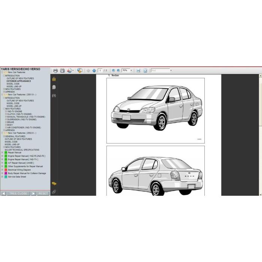Collapse the New Car Features (2001.9 -) node
Viewport: 262px width, 262px height.
[2, 95]
